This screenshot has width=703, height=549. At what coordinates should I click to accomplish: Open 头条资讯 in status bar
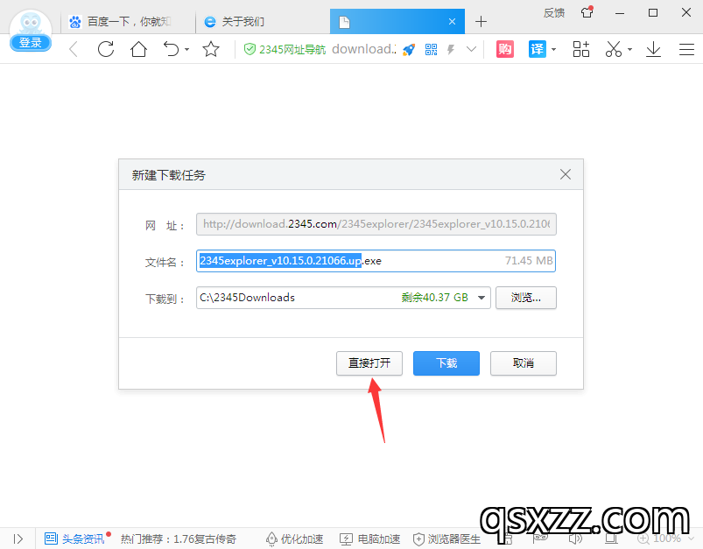pos(75,538)
